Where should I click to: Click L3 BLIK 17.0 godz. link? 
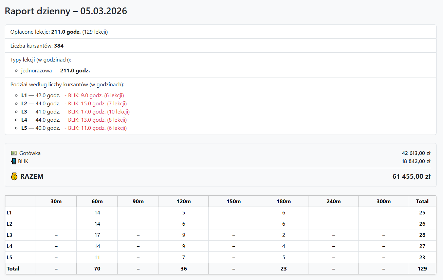tap(97, 112)
